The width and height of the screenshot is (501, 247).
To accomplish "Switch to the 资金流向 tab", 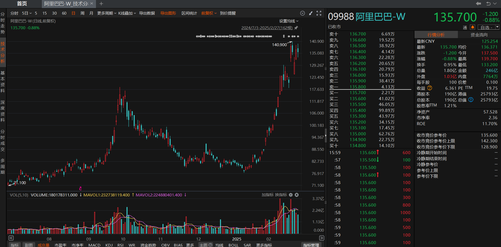I will point(479,35).
